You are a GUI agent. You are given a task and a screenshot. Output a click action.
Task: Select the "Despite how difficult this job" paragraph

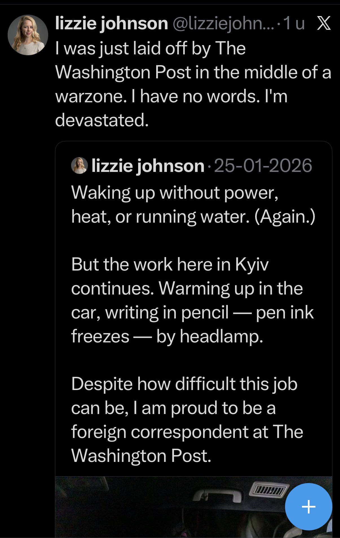187,420
